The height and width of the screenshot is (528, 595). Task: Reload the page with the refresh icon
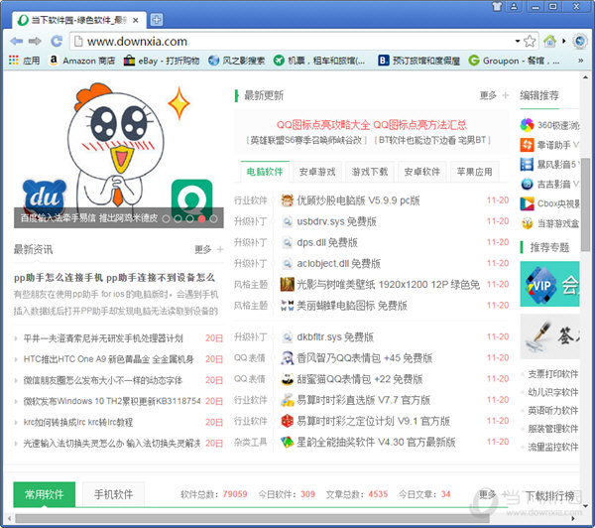(x=57, y=41)
